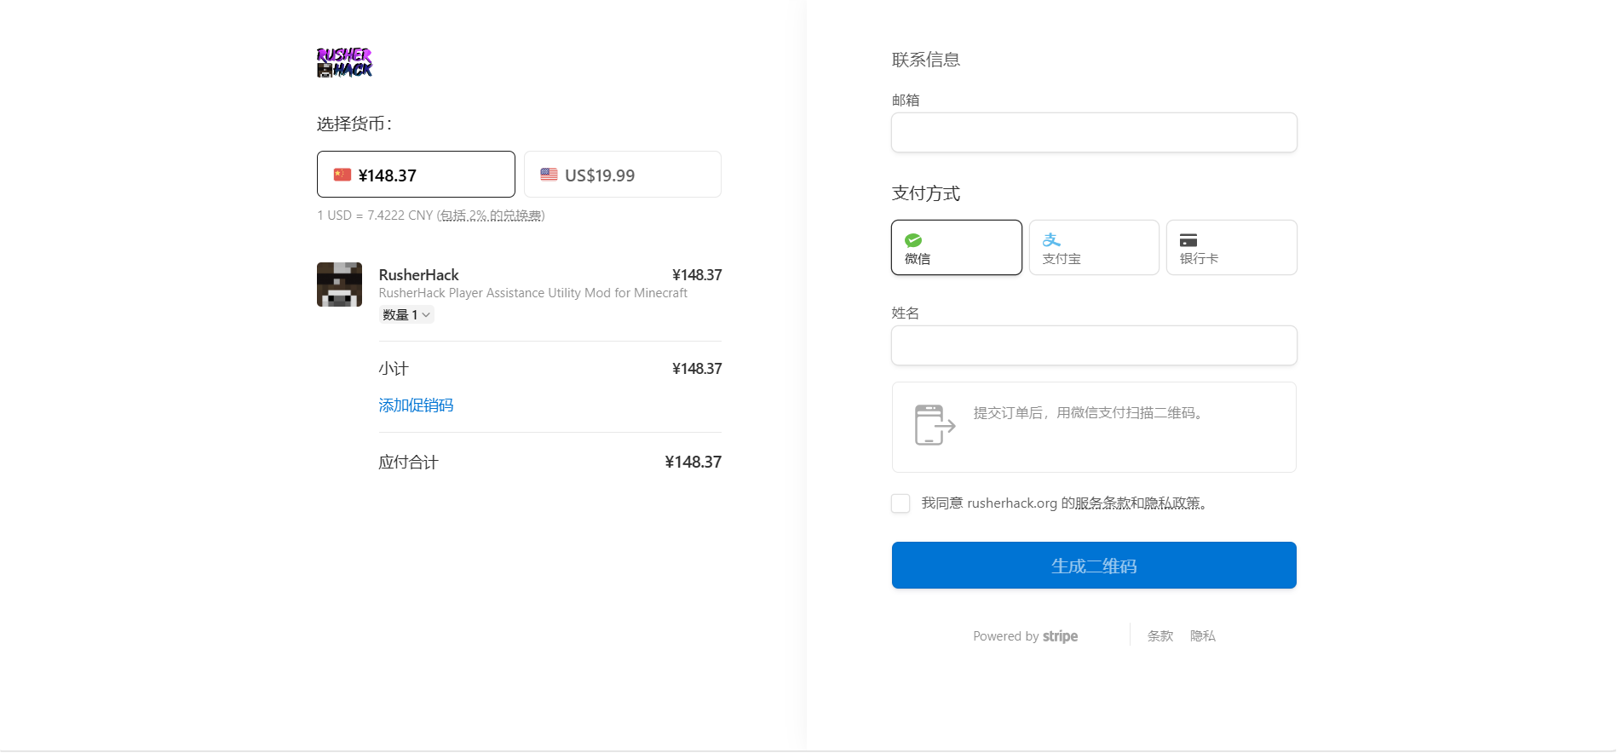Select the US$19.99 currency option
The width and height of the screenshot is (1617, 753).
tap(622, 175)
